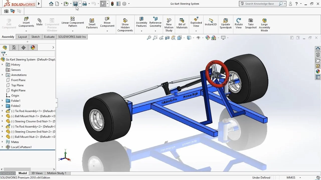Open the SOLIDWORKS Add-Ins tab
The height and width of the screenshot is (180, 321).
click(x=72, y=37)
